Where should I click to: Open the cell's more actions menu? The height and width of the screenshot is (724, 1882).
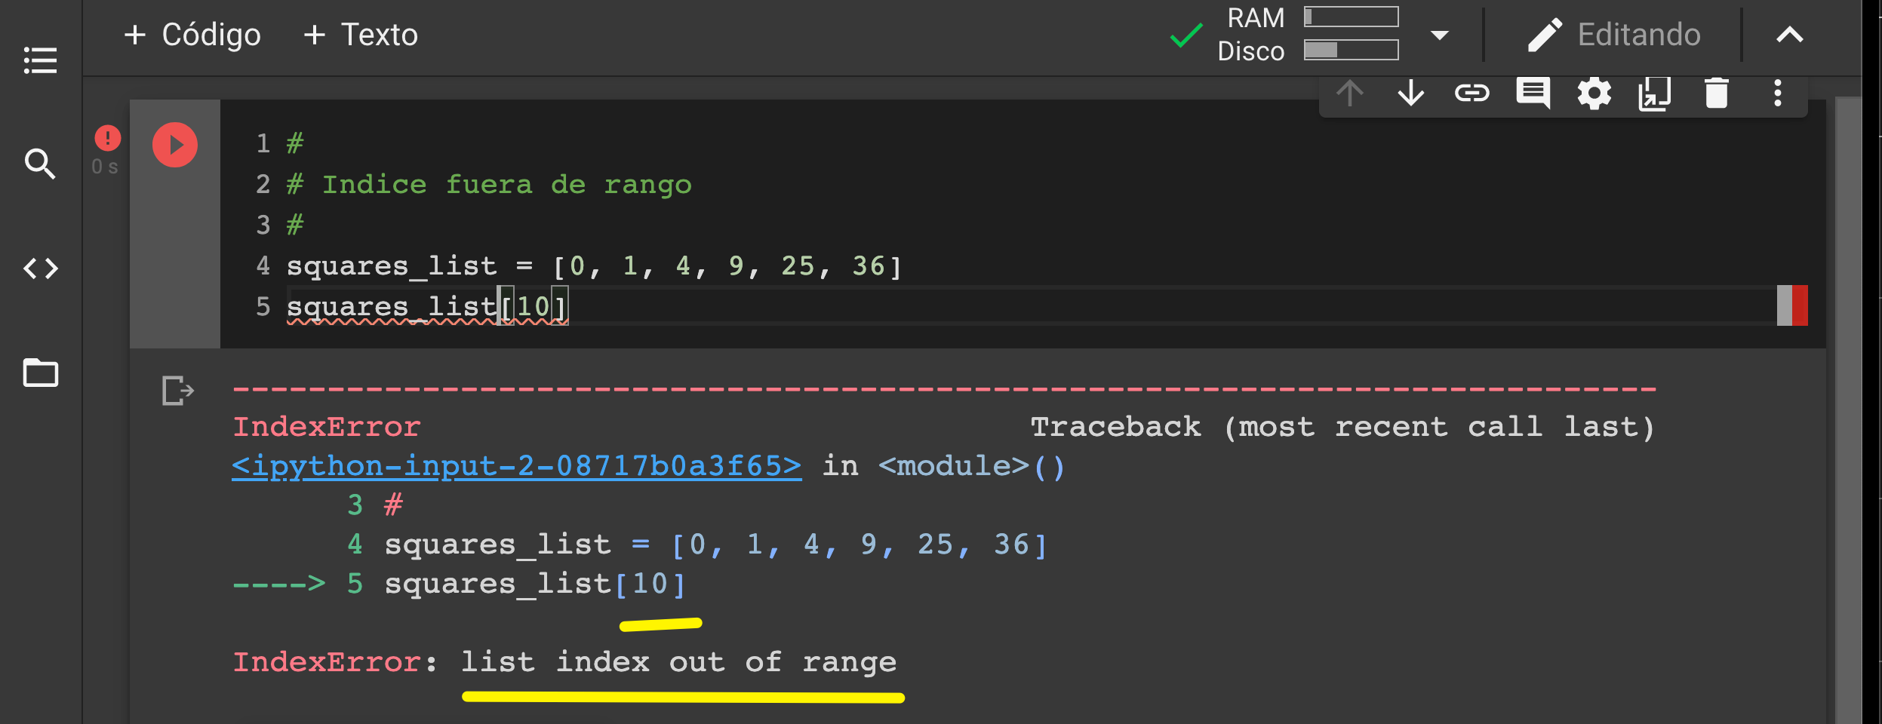(1779, 94)
